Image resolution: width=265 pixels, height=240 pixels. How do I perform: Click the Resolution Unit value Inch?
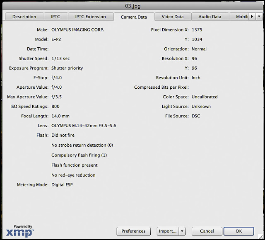[x=196, y=78]
